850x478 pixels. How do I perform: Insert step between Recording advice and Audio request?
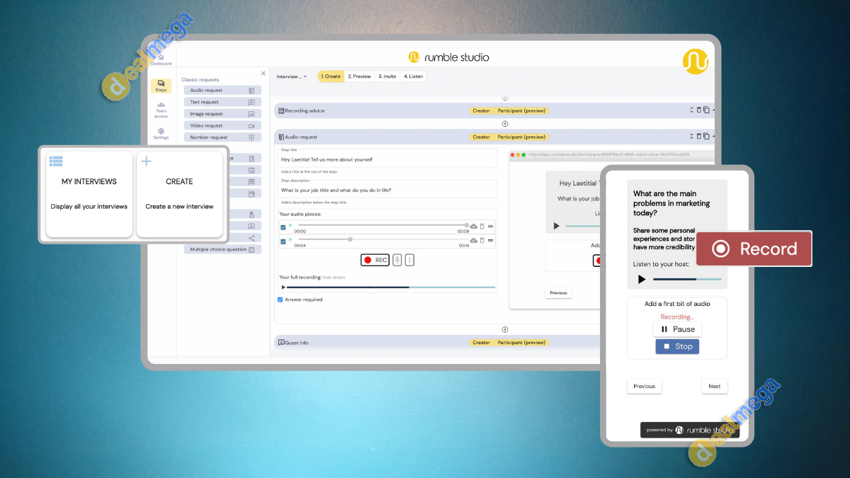point(505,123)
